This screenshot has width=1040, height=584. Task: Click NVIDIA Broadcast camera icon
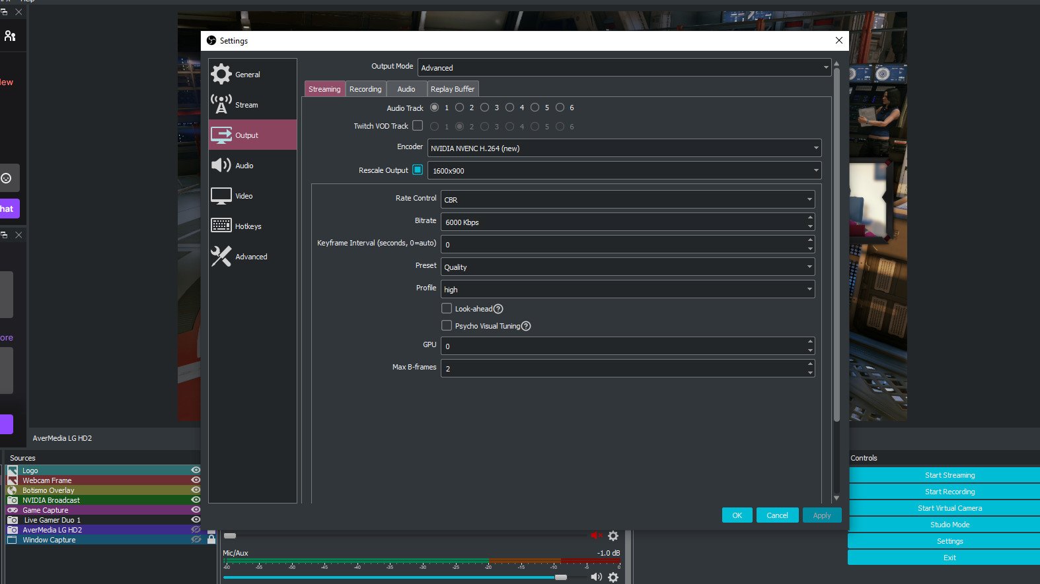13,500
